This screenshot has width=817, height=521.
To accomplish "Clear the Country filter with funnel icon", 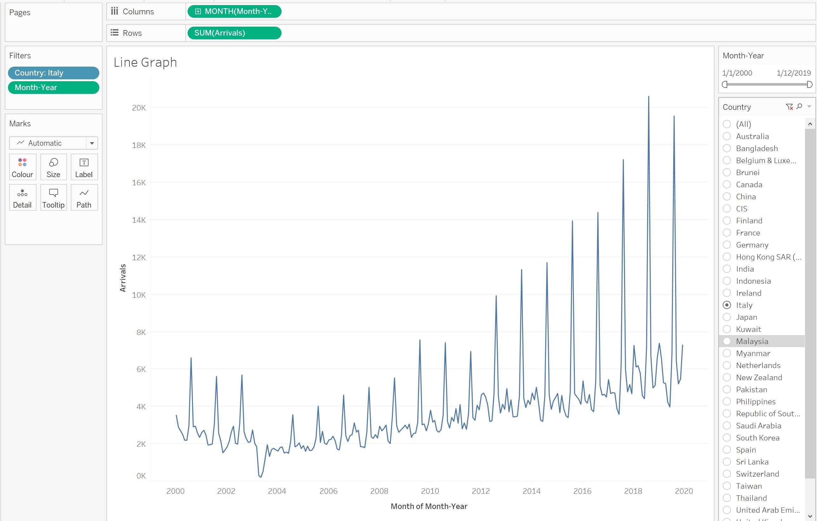I will 789,107.
